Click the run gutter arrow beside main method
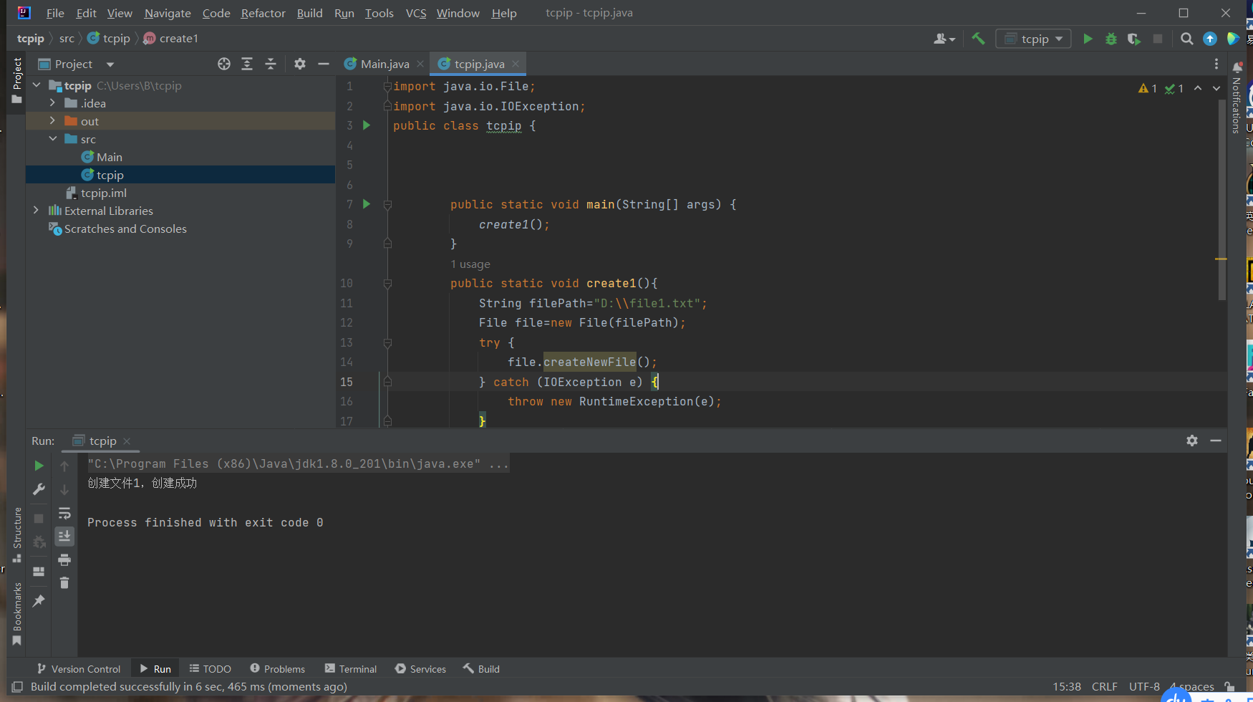This screenshot has height=702, width=1253. pos(367,204)
